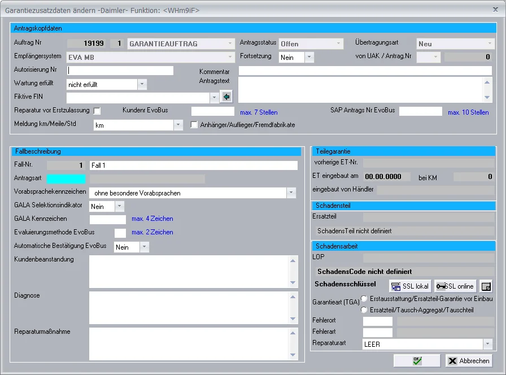Click into the Antragstext text area

pos(361,90)
